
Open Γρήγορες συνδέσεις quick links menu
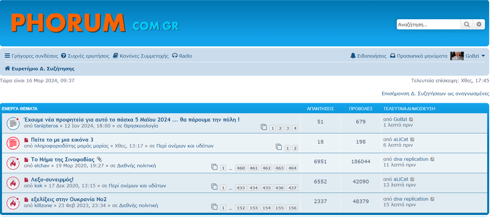pyautogui.click(x=31, y=56)
